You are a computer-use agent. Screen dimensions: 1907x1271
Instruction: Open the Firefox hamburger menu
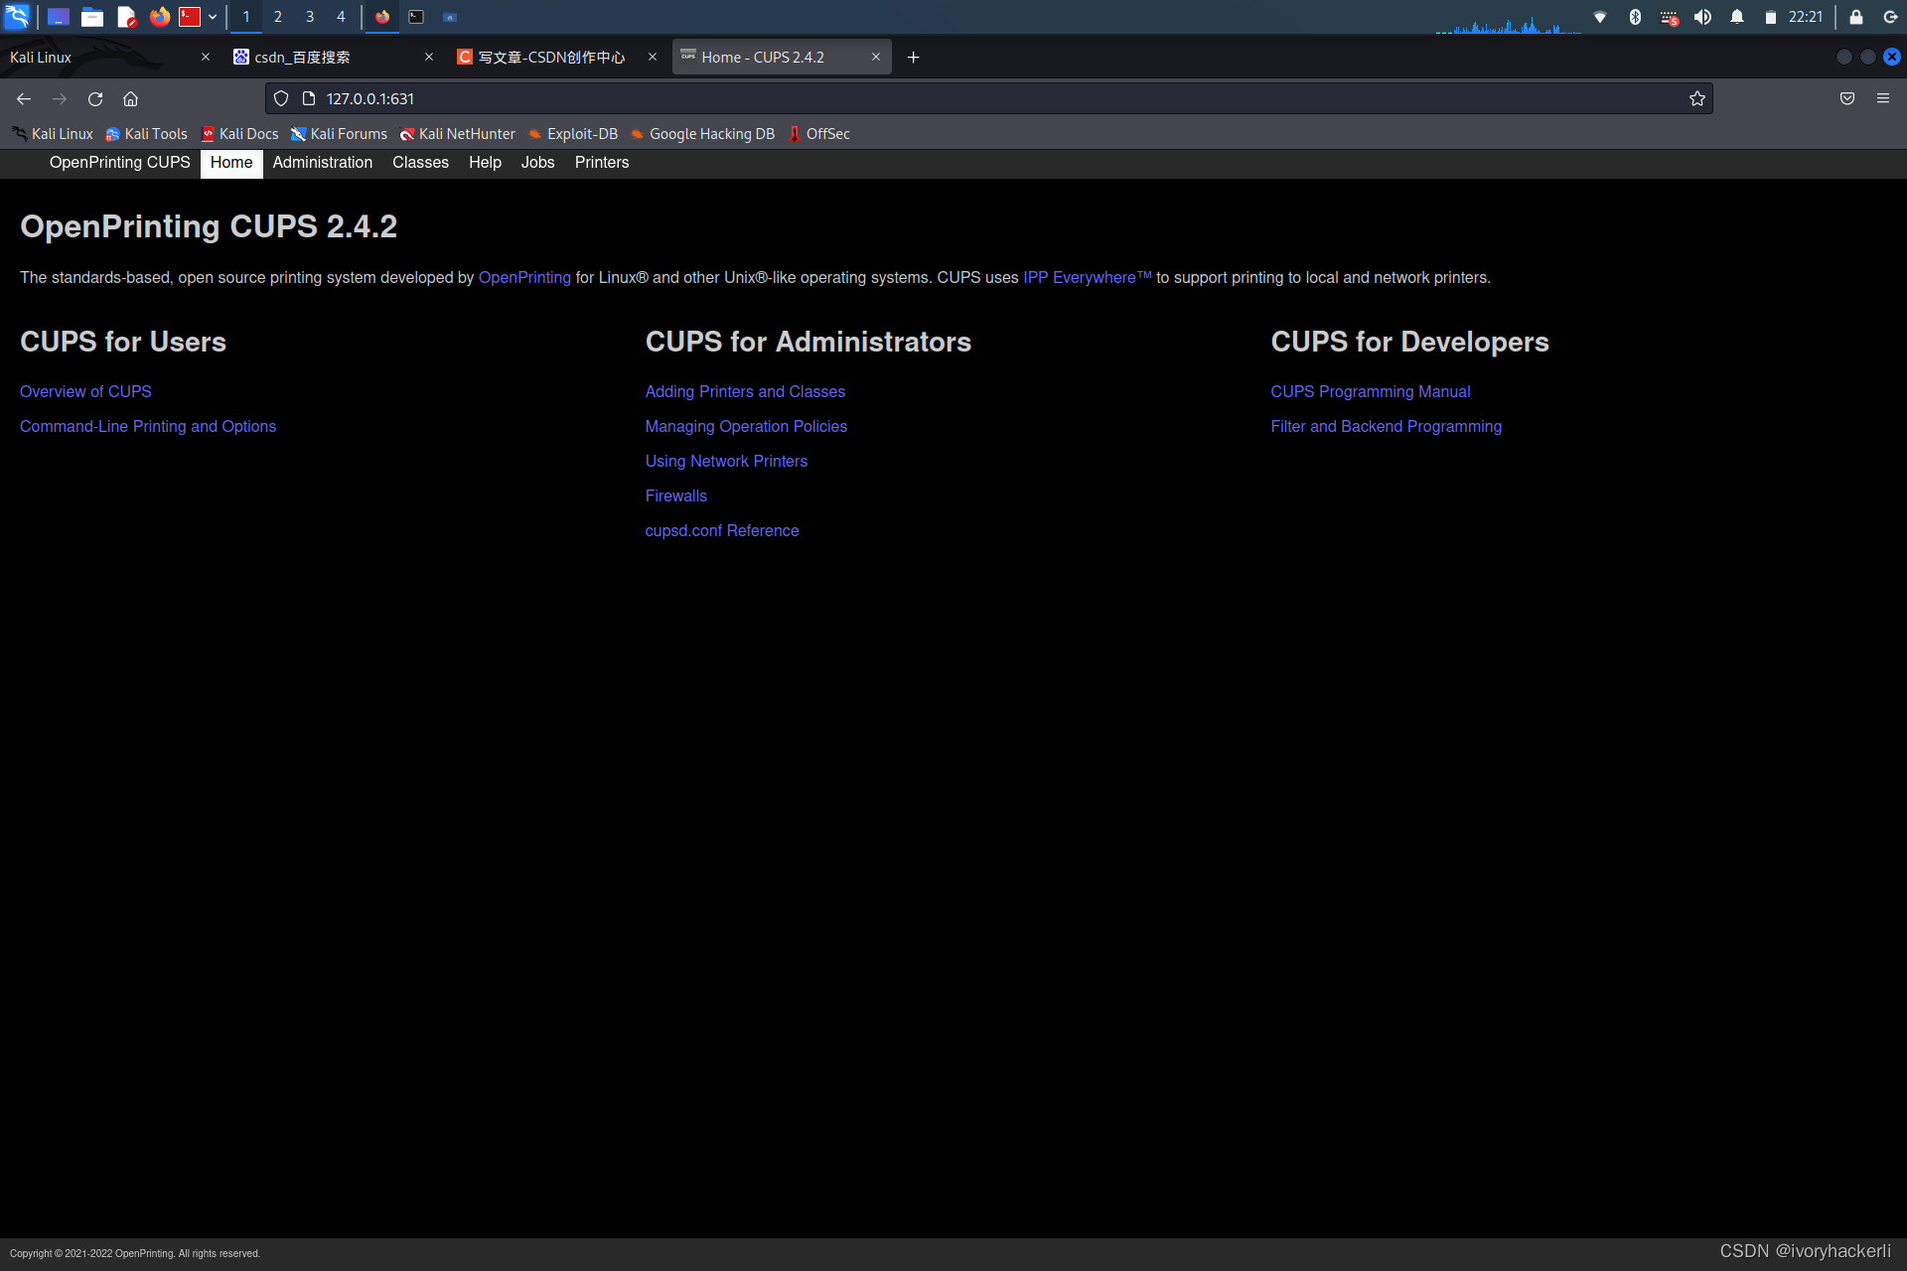point(1882,98)
